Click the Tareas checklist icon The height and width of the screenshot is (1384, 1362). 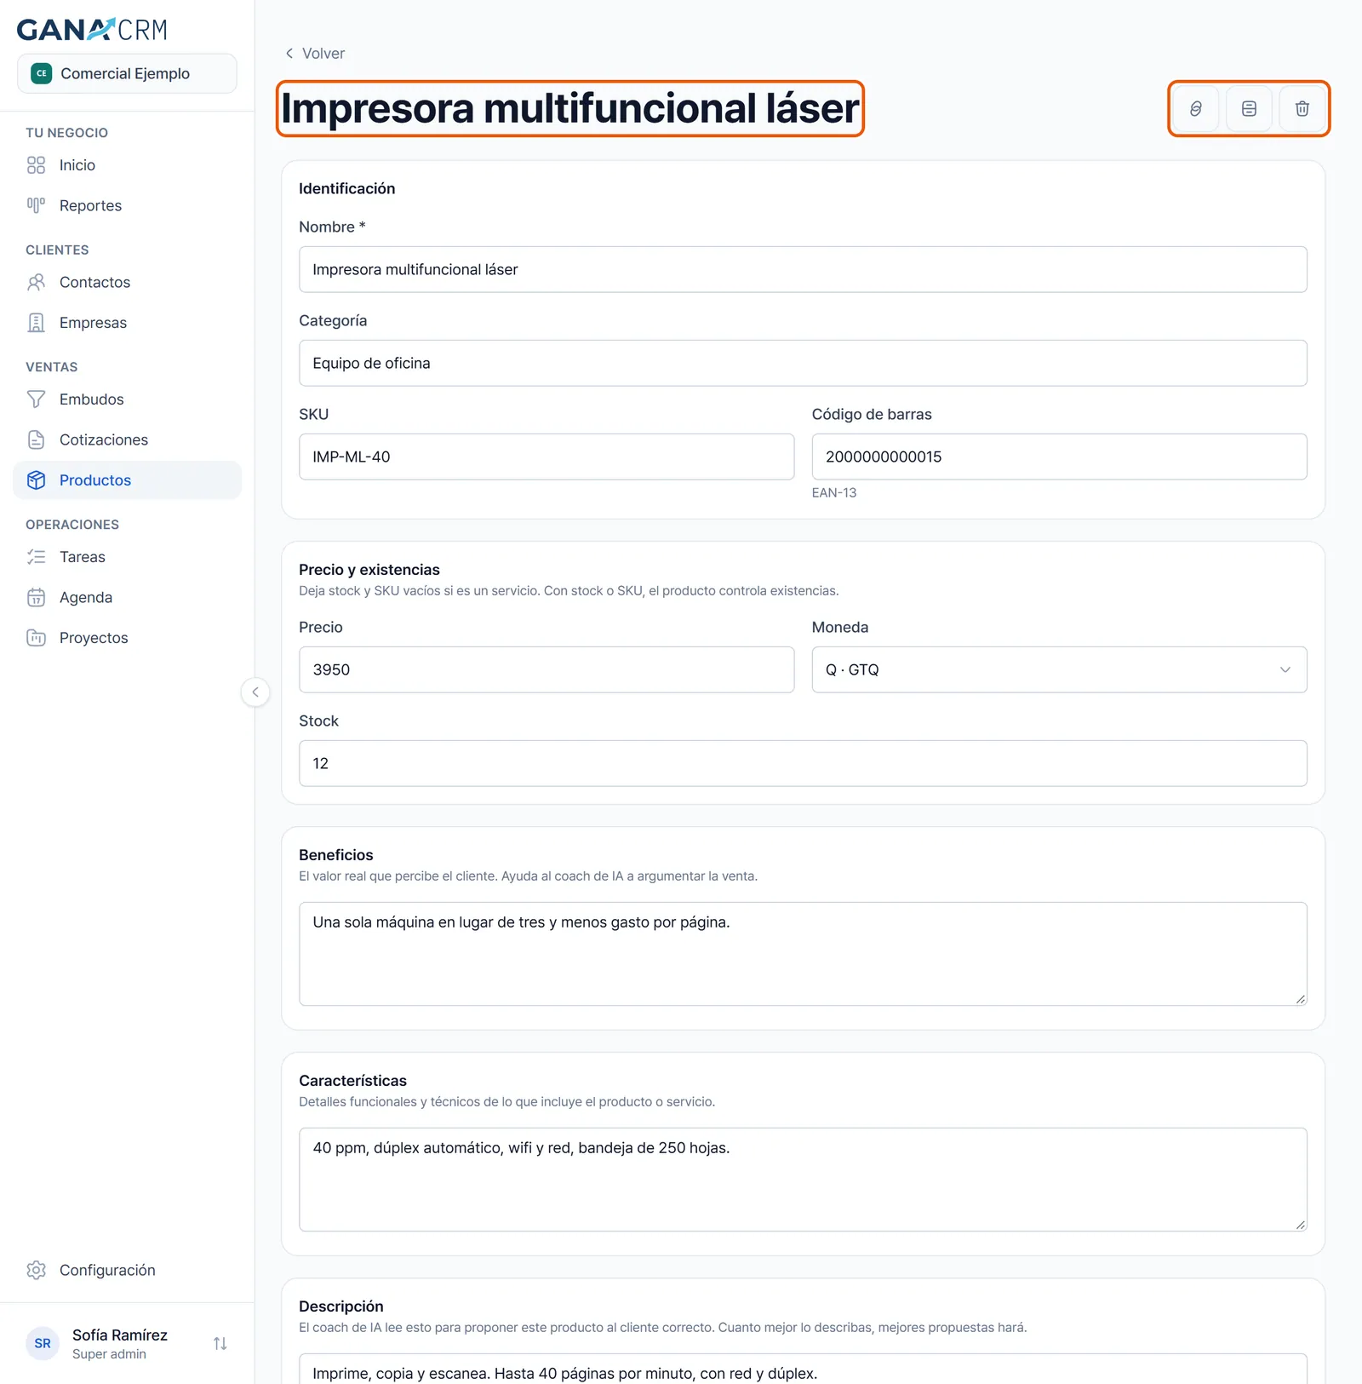tap(36, 557)
